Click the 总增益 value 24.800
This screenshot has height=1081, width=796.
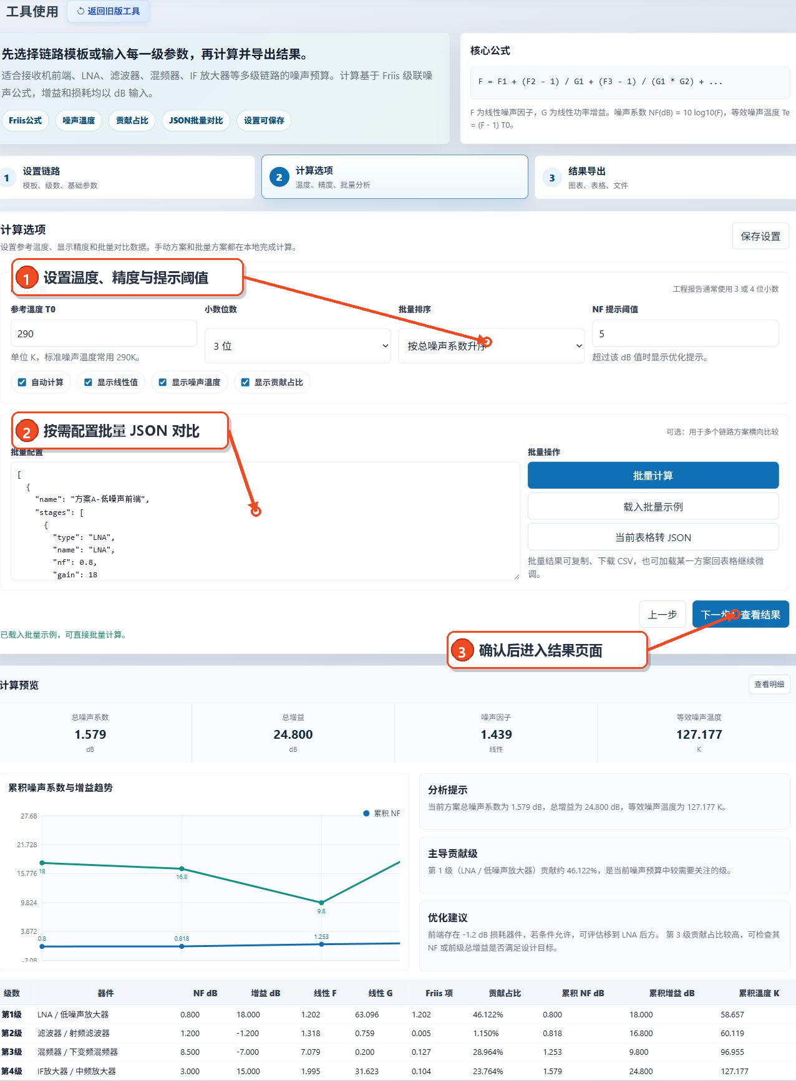click(x=293, y=734)
